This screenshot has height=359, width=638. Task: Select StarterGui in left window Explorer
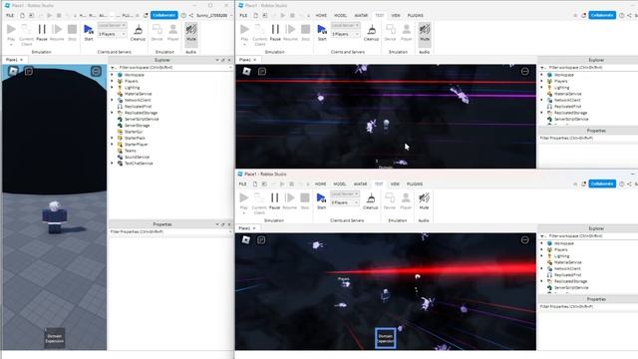pos(134,132)
